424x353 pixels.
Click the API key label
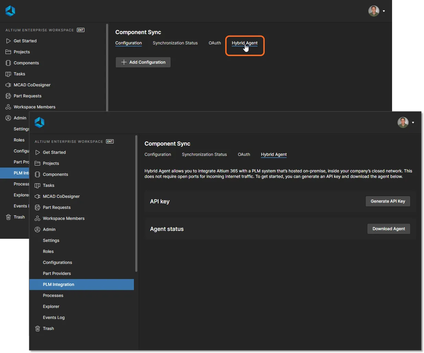click(160, 202)
